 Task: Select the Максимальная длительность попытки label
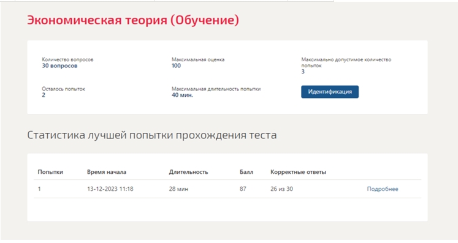[216, 89]
